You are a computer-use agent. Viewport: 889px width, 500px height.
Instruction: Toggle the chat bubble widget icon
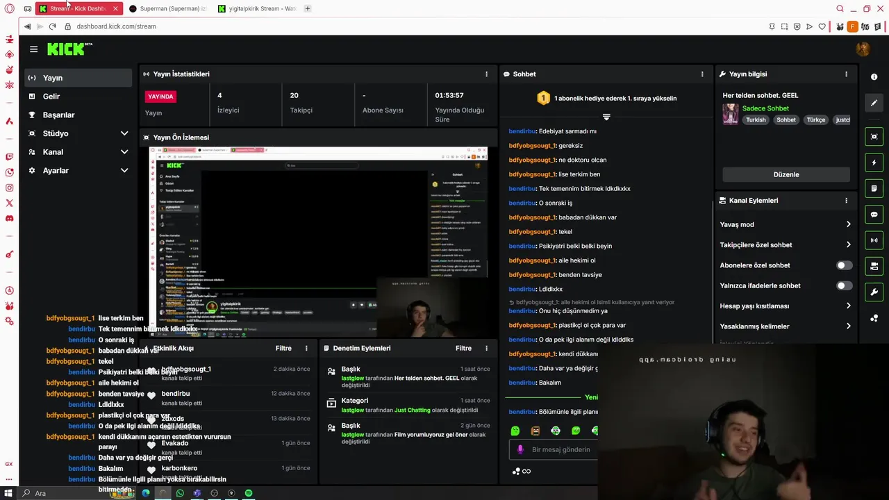pyautogui.click(x=874, y=215)
